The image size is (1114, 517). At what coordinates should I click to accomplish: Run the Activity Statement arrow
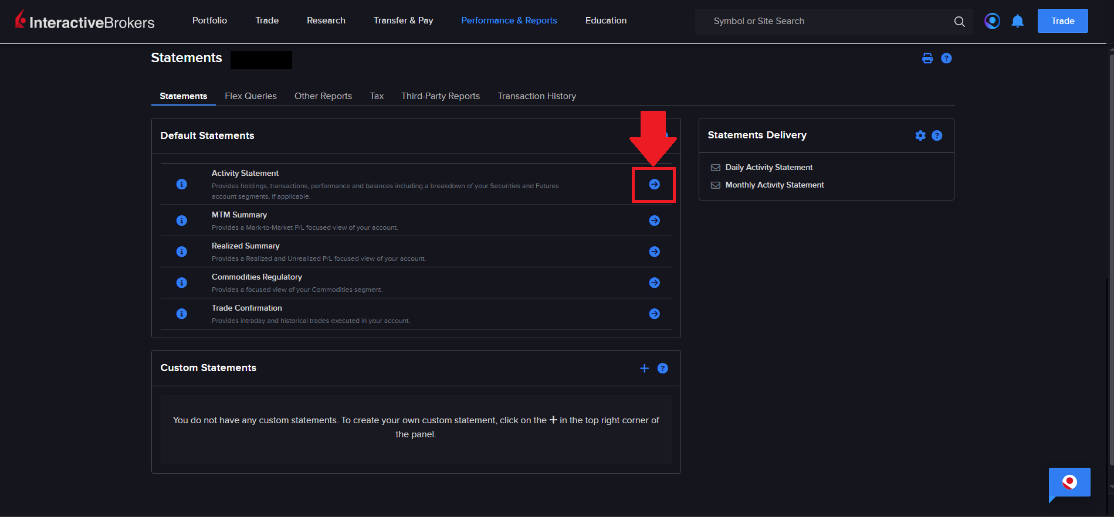point(655,184)
